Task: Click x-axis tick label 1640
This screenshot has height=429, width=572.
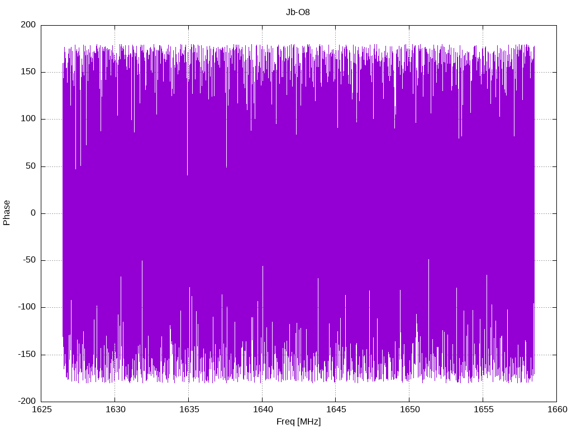Action: pos(263,409)
